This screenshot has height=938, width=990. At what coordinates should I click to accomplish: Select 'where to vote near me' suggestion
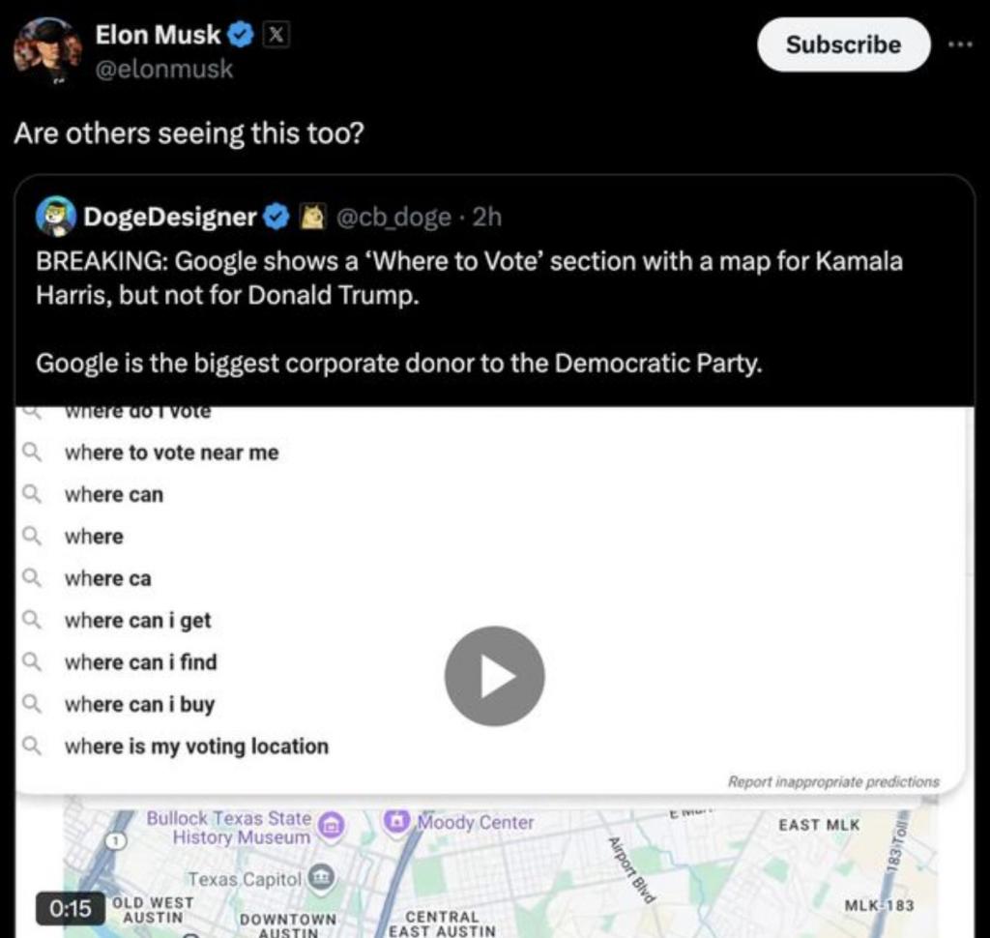171,453
